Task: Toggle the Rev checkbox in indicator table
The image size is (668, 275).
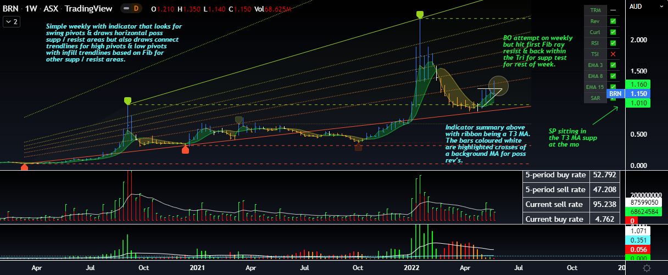Action: (613, 21)
